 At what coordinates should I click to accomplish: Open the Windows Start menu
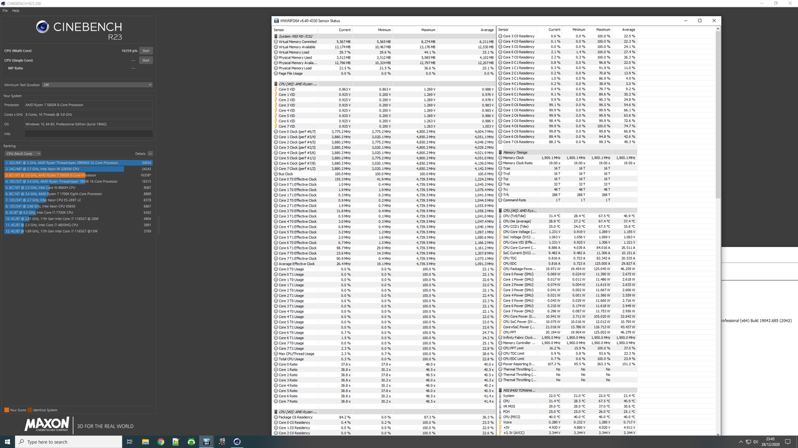pyautogui.click(x=7, y=442)
